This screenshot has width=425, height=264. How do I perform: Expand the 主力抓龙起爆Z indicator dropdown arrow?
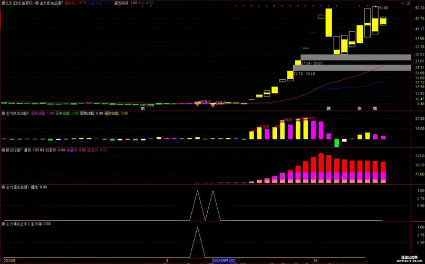click(x=37, y=3)
